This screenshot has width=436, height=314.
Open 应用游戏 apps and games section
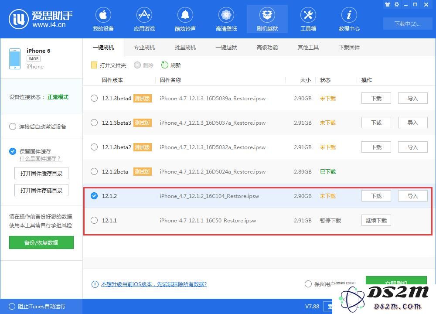click(144, 19)
